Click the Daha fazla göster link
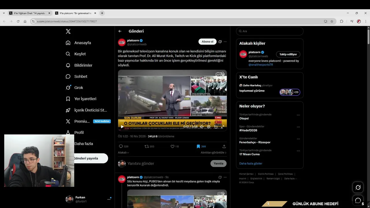Viewport: 370px width, 208px height. tap(251, 164)
